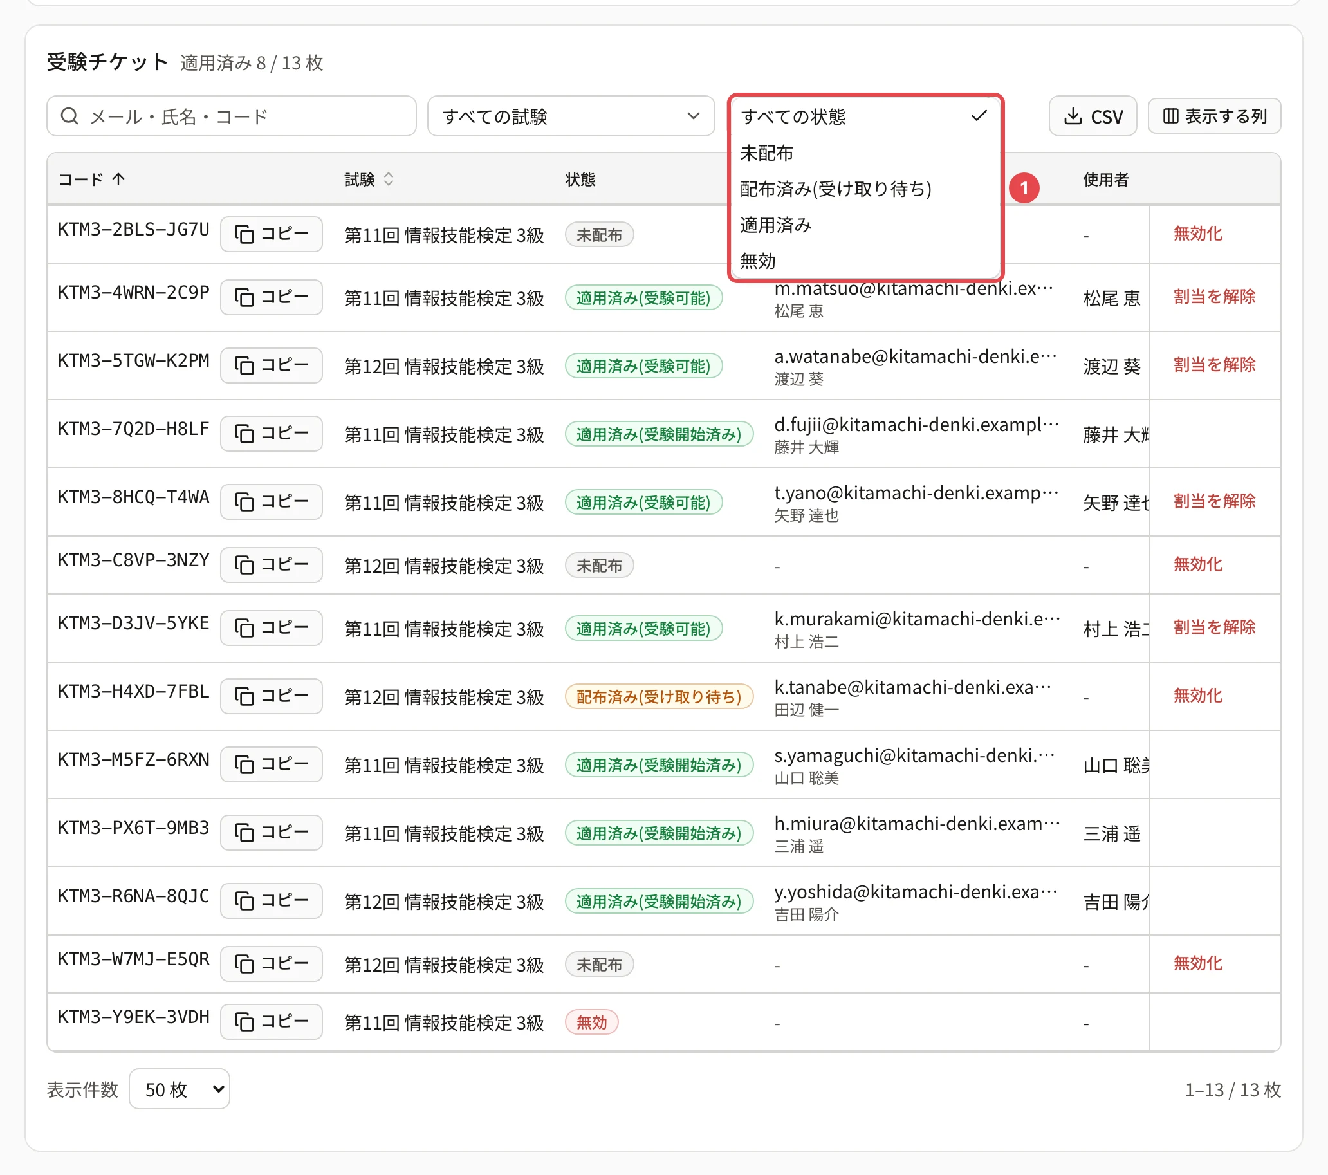Choose 配布済み(受け取り待ち) status option
This screenshot has width=1328, height=1175.
pos(865,189)
